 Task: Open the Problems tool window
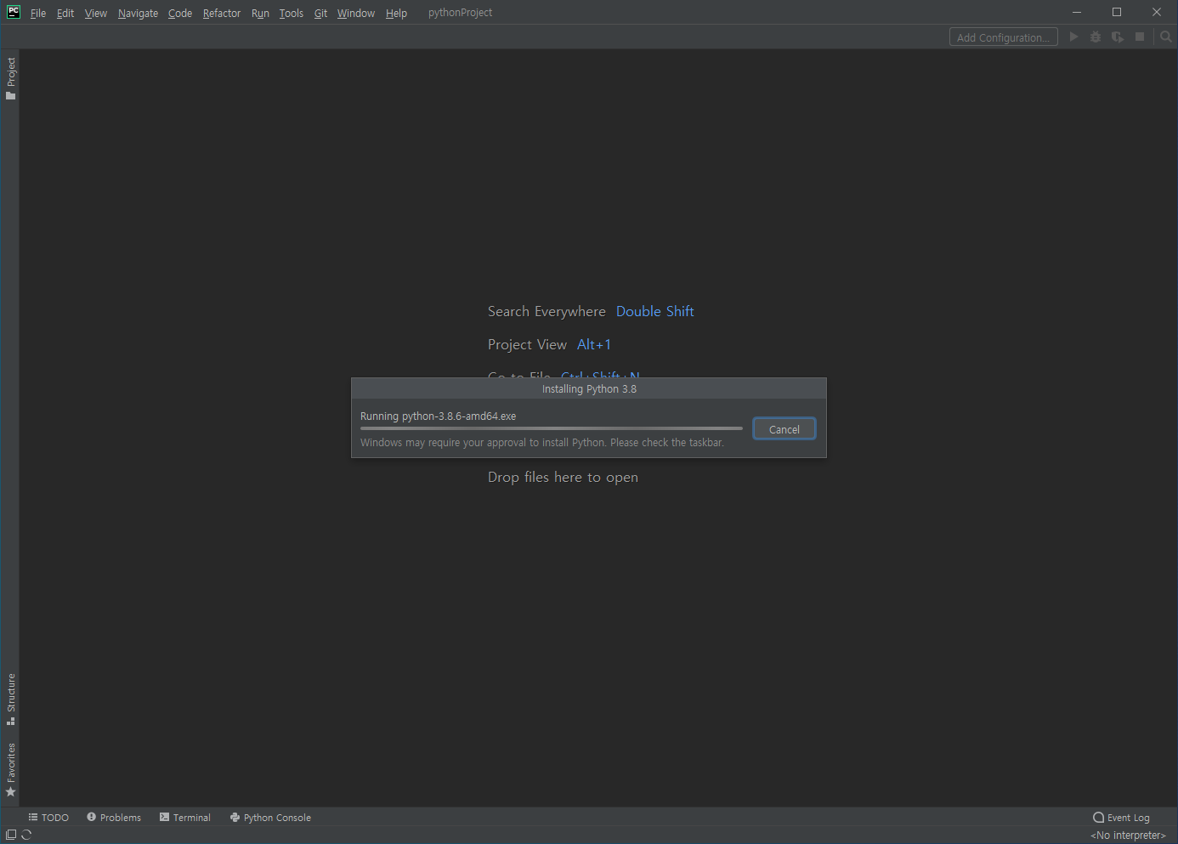tap(114, 818)
